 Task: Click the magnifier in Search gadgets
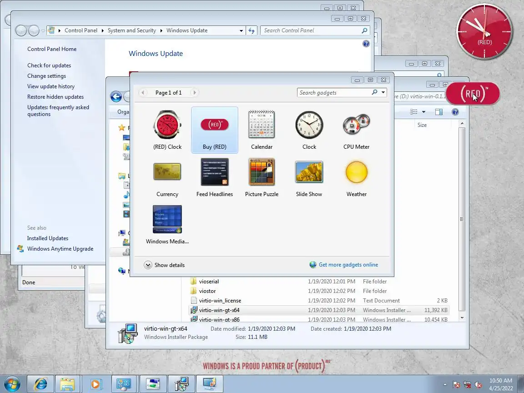point(375,92)
